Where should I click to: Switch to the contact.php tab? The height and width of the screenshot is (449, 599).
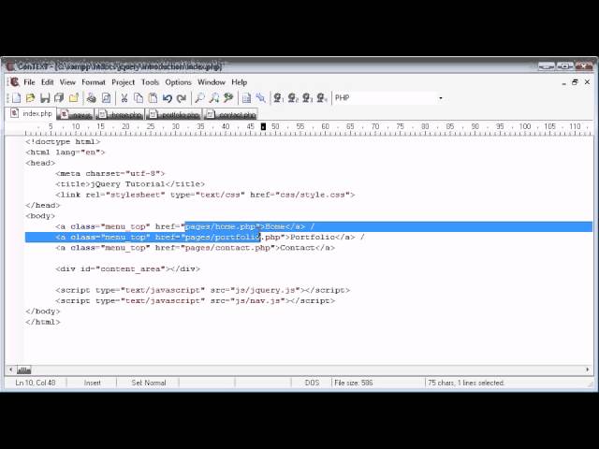[x=230, y=114]
